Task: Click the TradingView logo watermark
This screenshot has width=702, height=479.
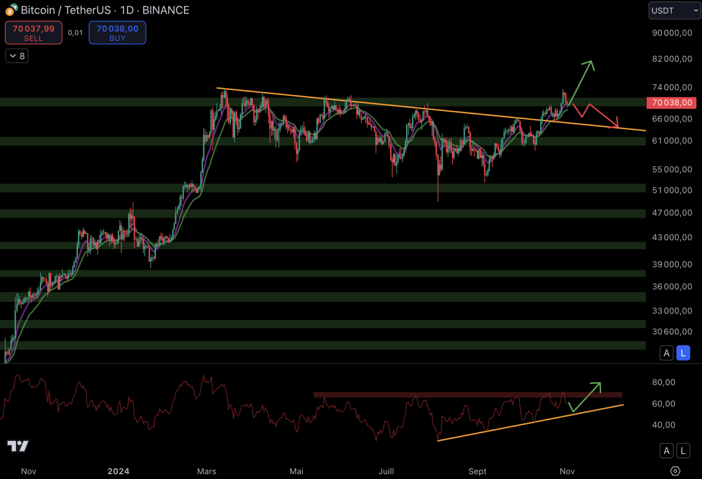Action: click(18, 446)
